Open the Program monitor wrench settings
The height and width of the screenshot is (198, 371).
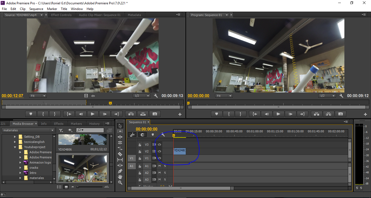341,96
